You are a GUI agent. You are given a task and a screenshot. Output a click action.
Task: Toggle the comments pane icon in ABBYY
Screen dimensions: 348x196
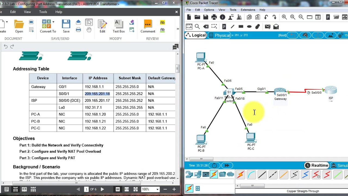pos(176,47)
